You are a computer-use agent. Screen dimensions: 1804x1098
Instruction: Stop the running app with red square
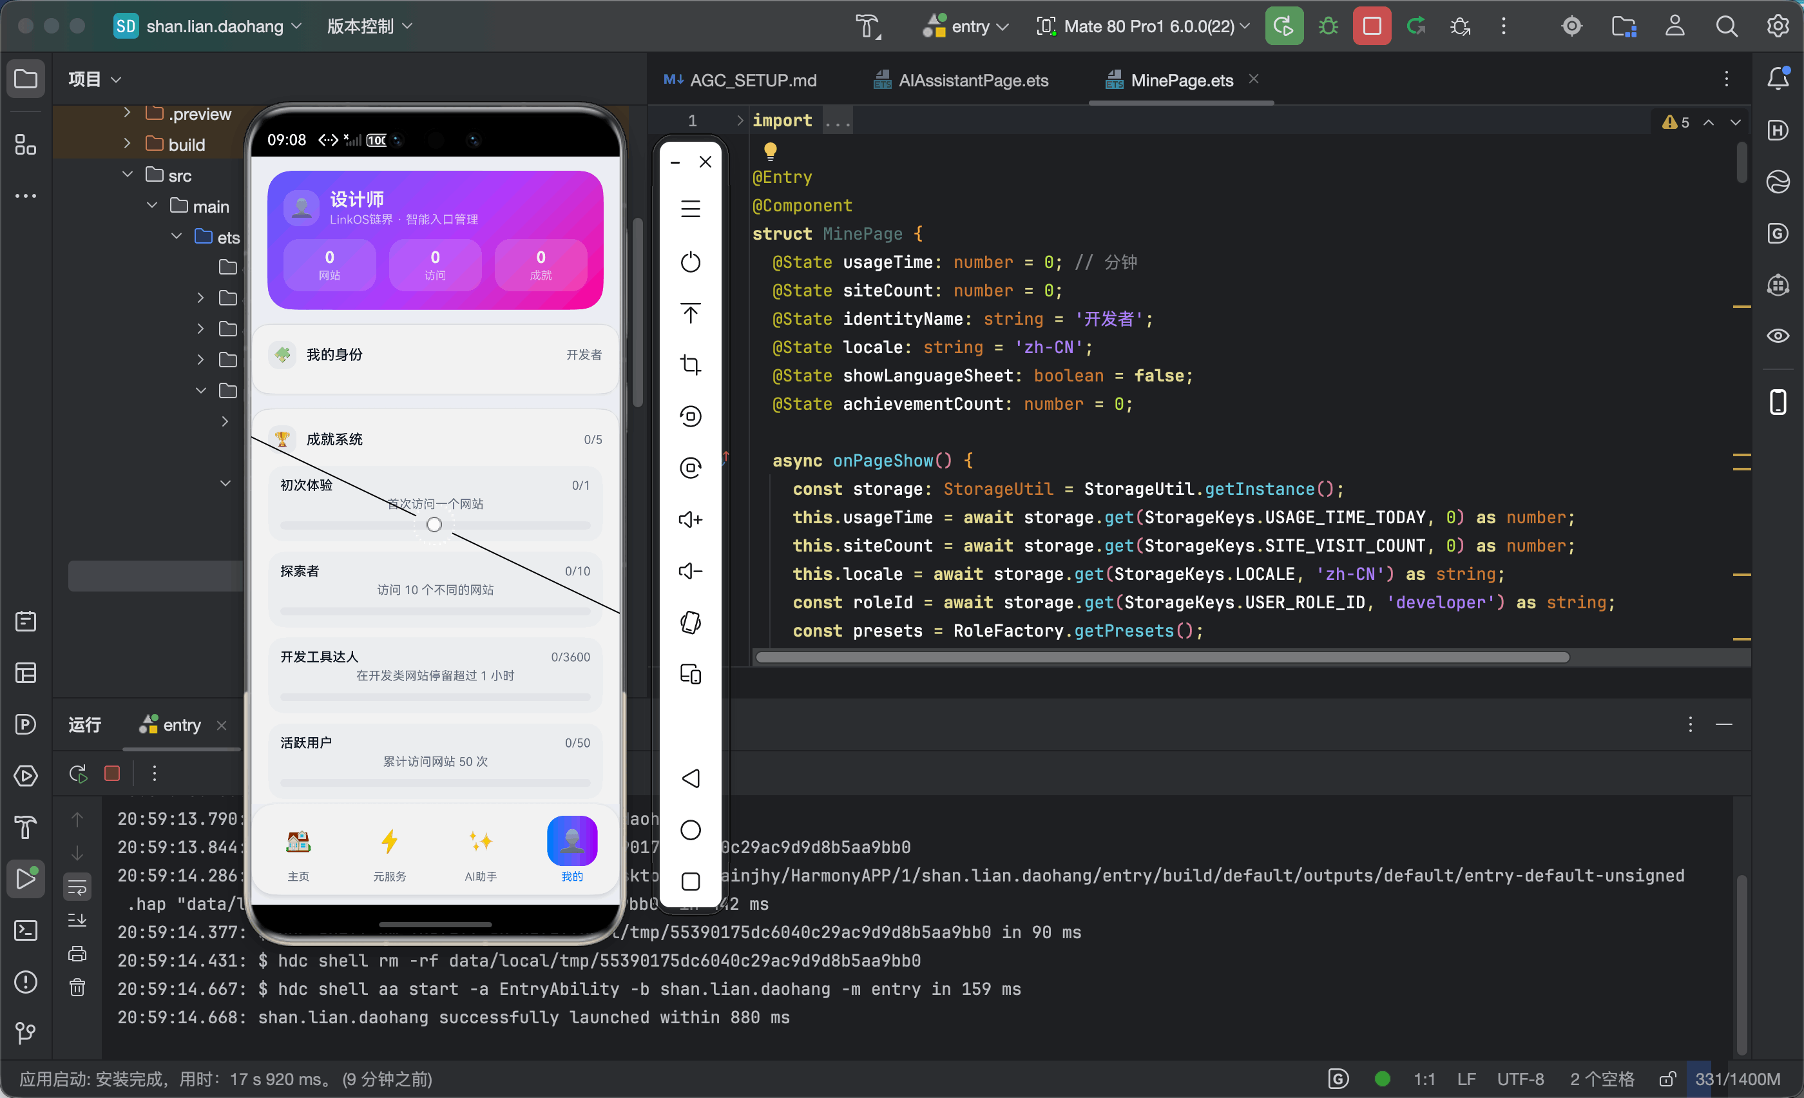(1371, 26)
